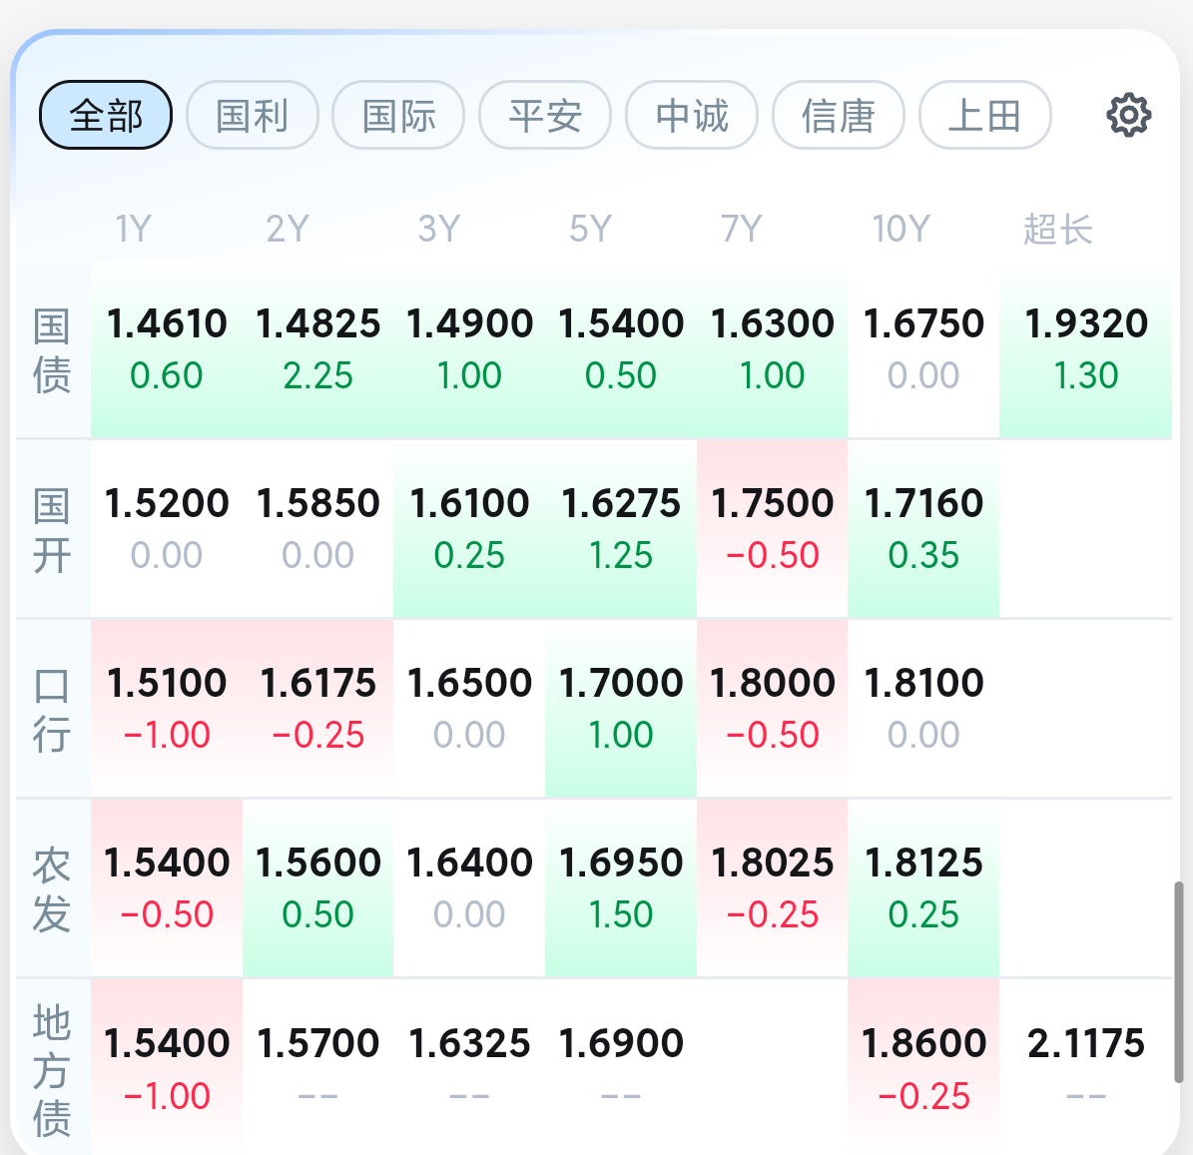This screenshot has width=1193, height=1155.
Task: Click the 10Y column header
Action: click(x=900, y=229)
